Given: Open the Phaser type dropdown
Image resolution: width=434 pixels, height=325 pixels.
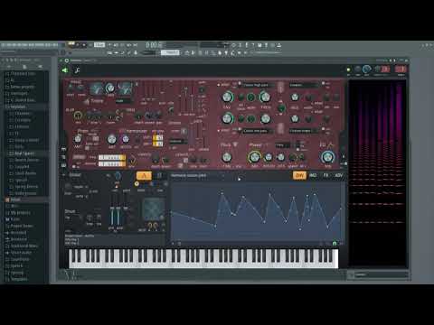Looking at the screenshot, I should [283, 145].
